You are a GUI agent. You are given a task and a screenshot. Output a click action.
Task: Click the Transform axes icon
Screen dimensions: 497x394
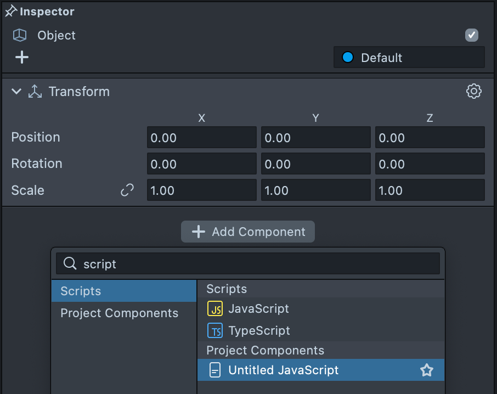35,92
